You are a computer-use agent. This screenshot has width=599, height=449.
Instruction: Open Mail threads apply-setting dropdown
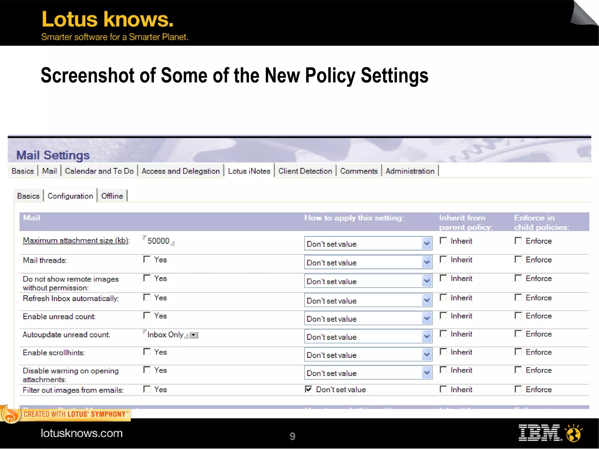(368, 262)
